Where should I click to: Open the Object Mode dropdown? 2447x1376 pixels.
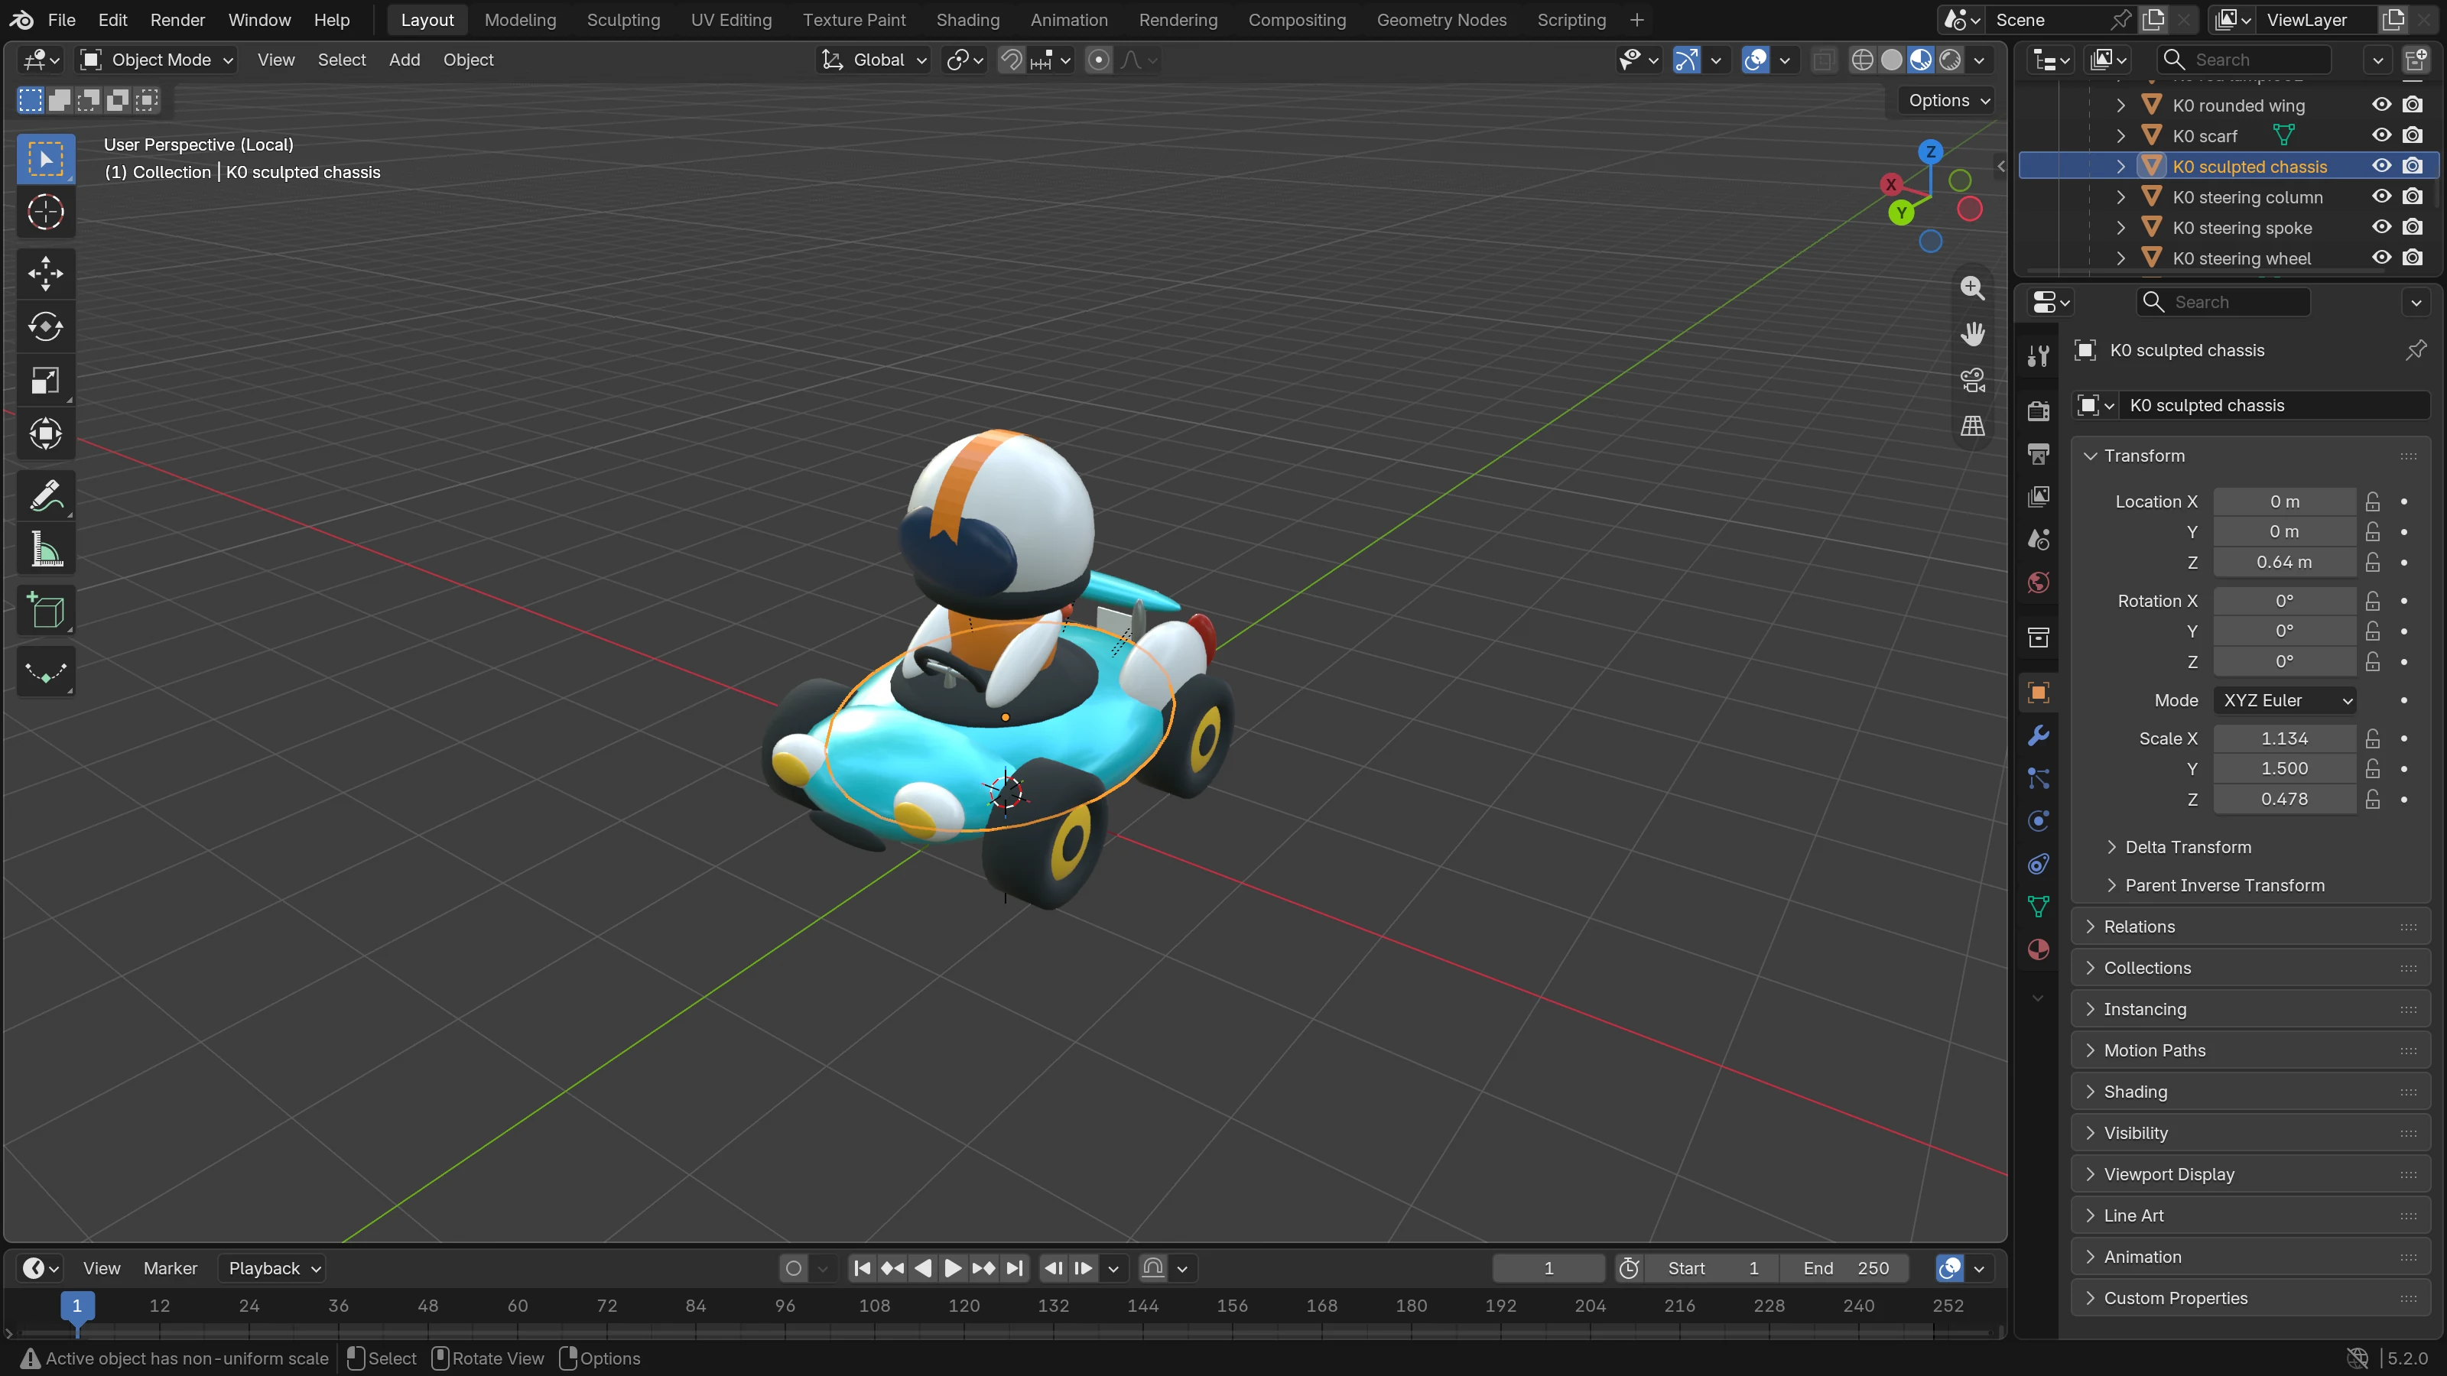[x=158, y=60]
